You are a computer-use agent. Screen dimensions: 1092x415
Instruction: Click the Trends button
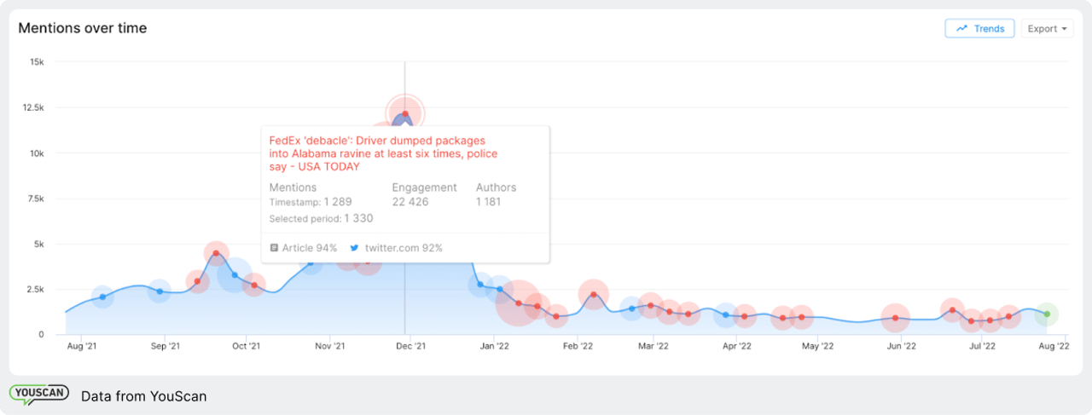(x=979, y=28)
